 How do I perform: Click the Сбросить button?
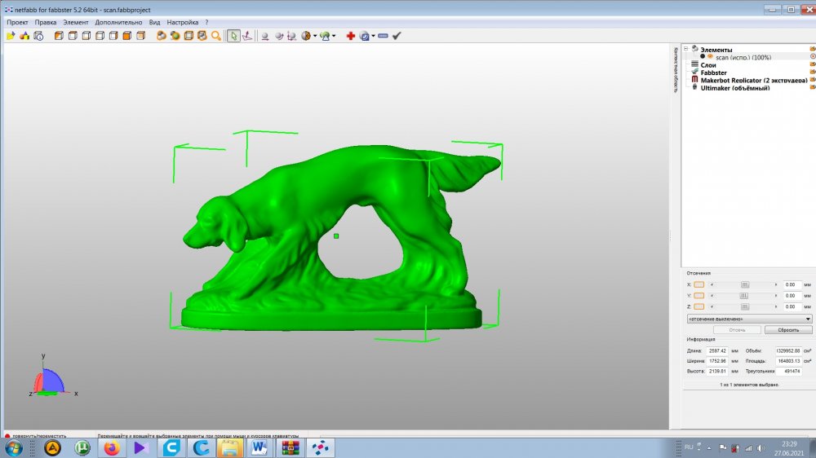(x=788, y=330)
